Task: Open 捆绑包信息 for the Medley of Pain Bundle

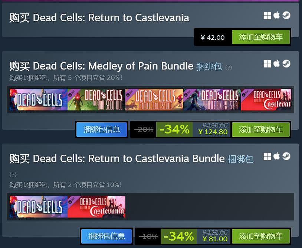Action: coord(102,129)
